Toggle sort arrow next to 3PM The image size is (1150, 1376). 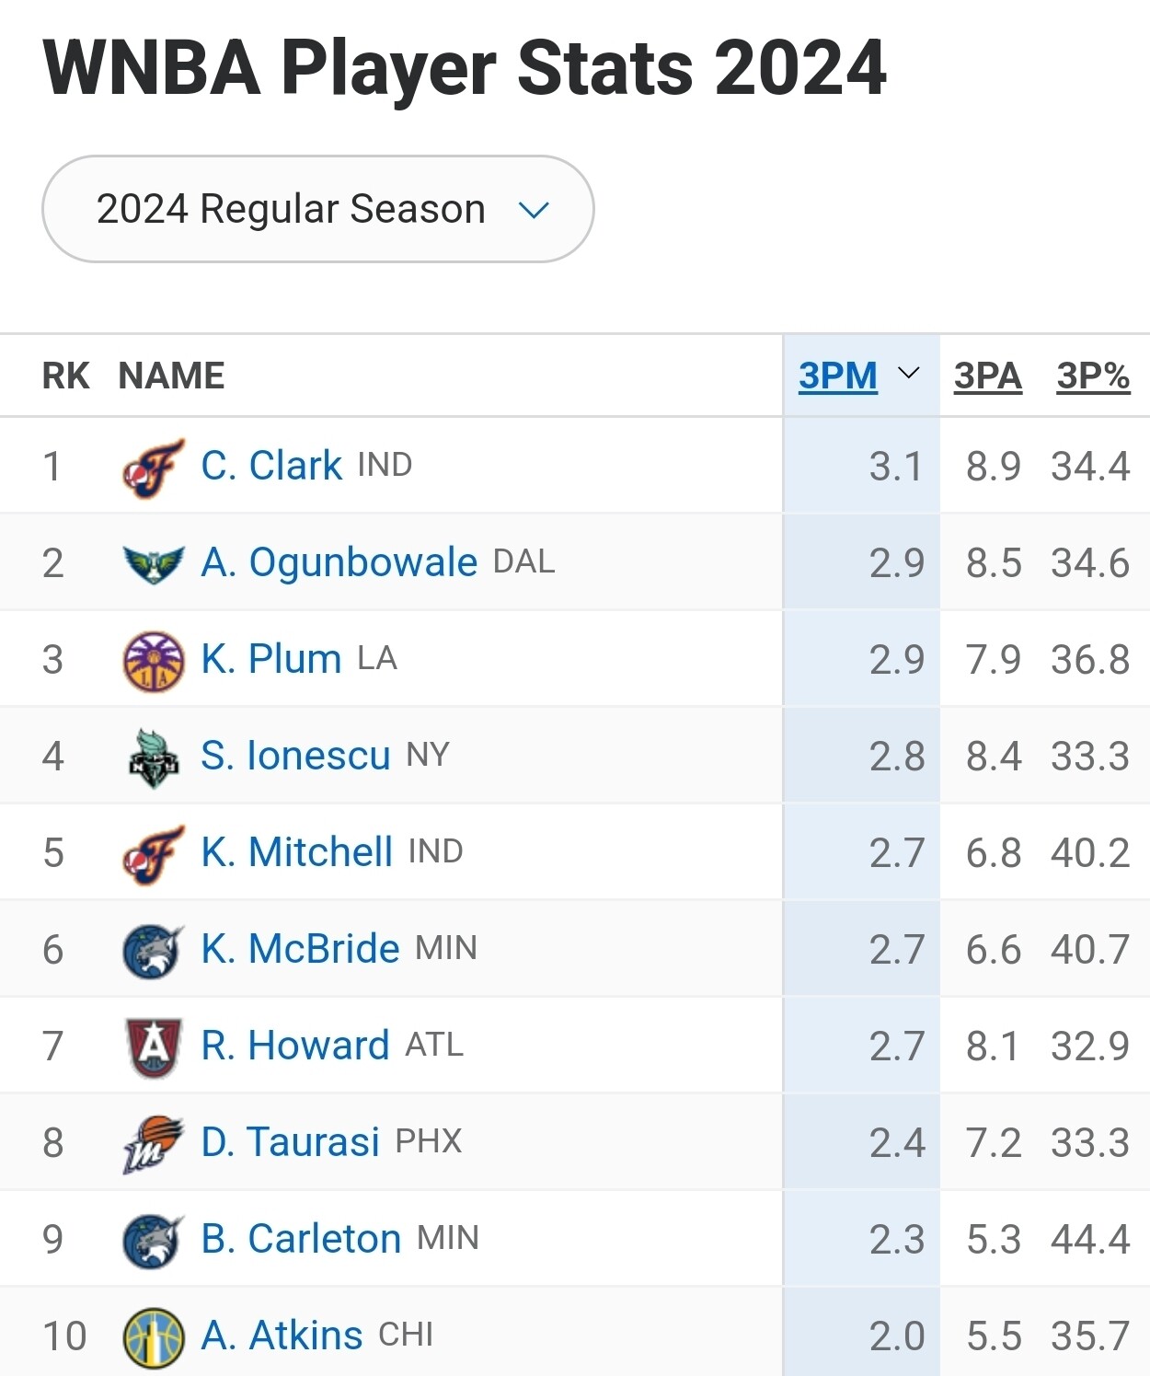(x=908, y=374)
